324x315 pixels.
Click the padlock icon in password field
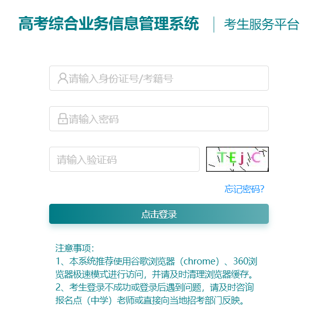[x=63, y=119]
